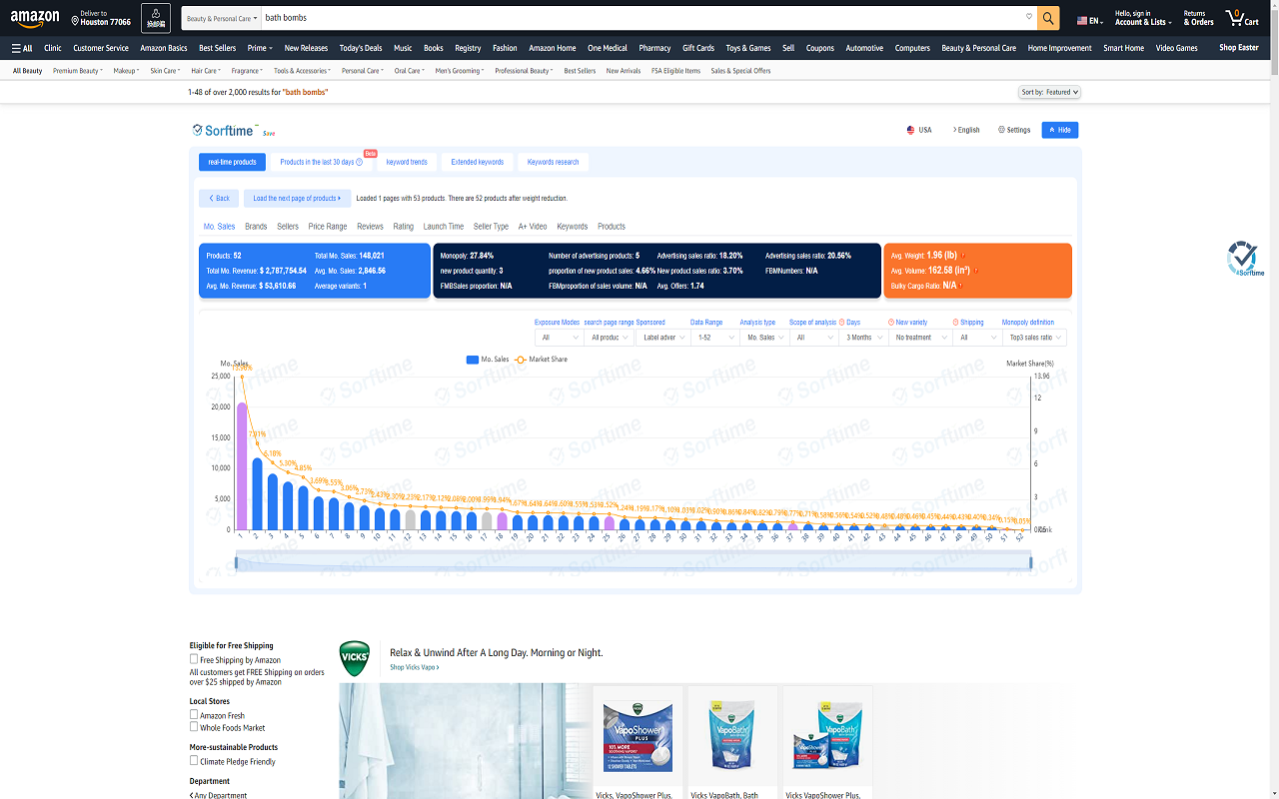Open the VapoShower Plus product thumbnail
This screenshot has height=799, width=1279.
coord(638,737)
